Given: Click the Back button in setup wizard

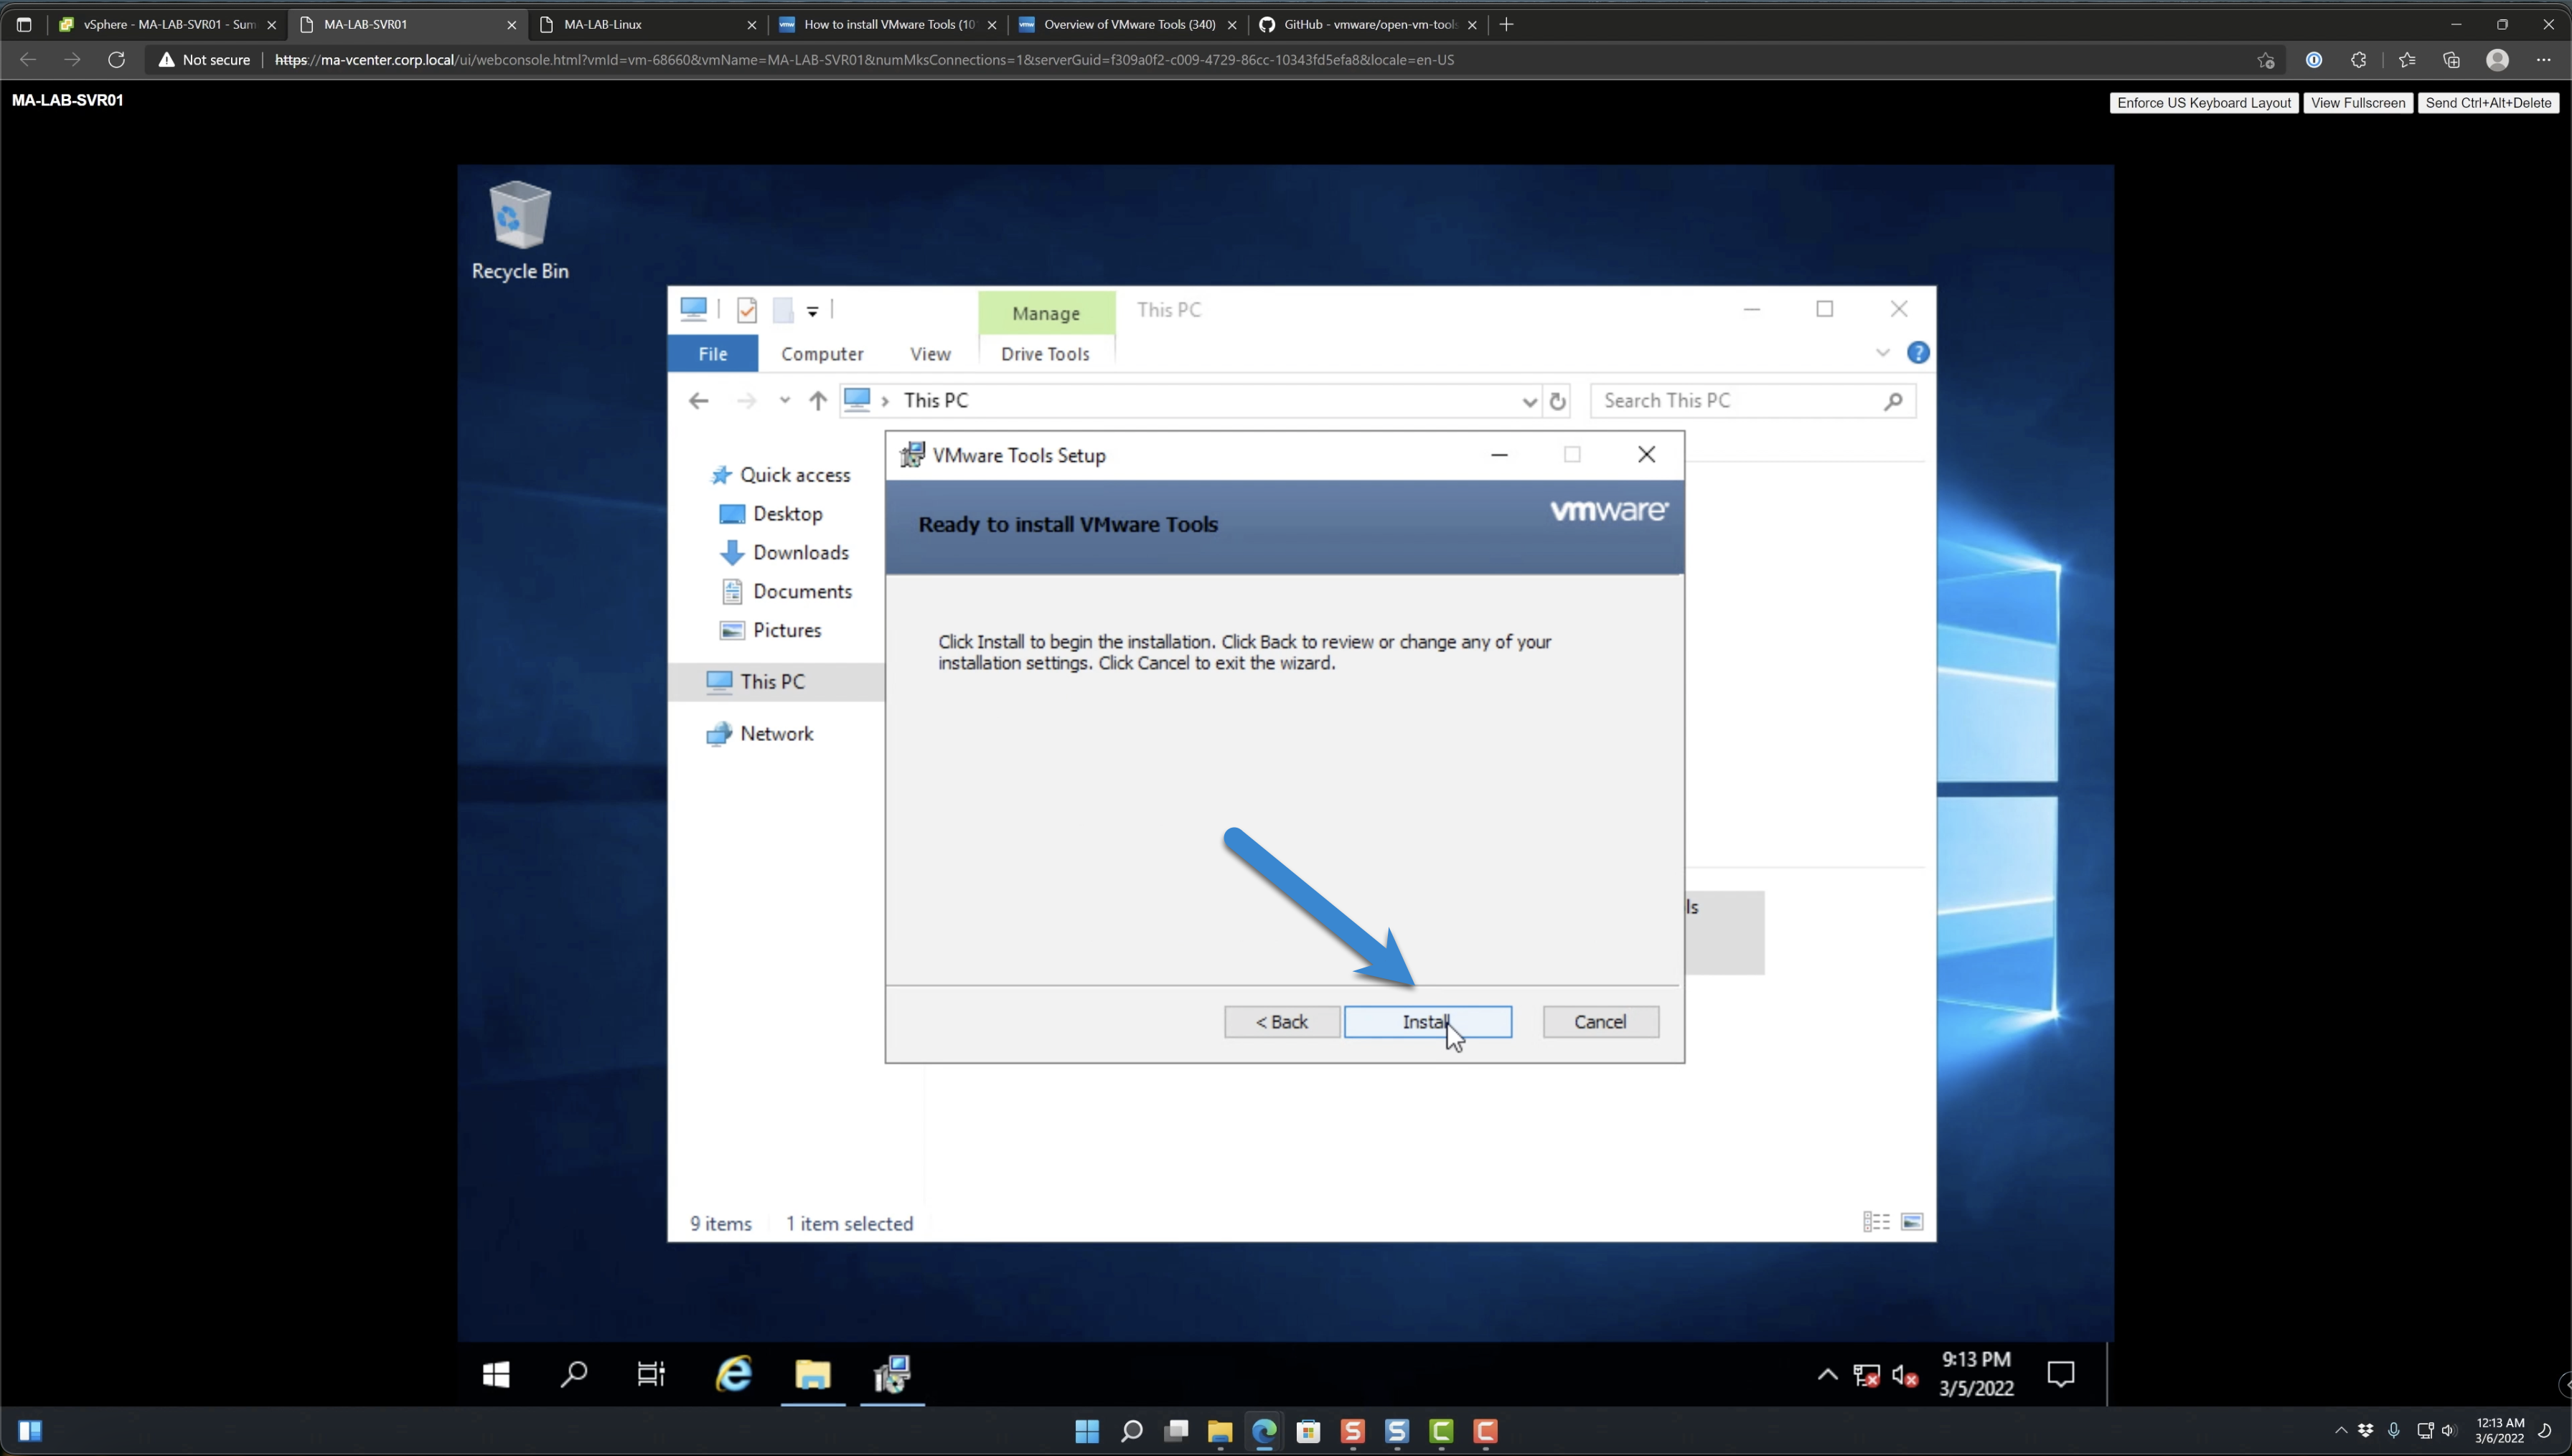Looking at the screenshot, I should coord(1282,1021).
